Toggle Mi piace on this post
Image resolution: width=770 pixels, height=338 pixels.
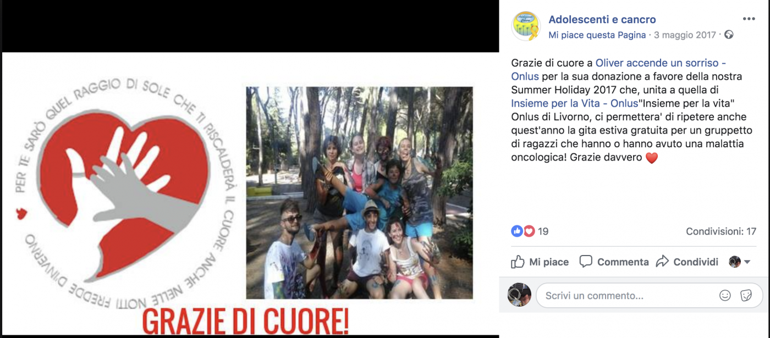tap(540, 262)
